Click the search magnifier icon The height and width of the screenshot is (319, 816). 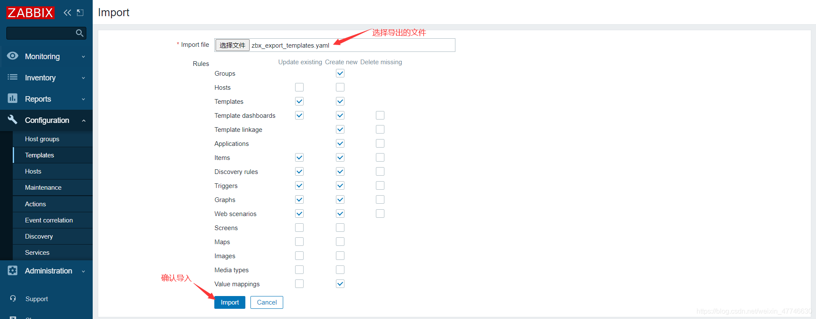[x=80, y=33]
